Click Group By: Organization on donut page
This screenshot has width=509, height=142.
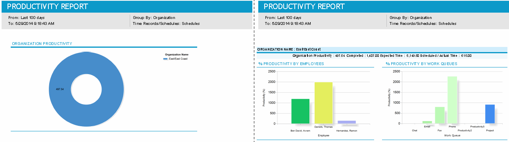click(x=154, y=18)
